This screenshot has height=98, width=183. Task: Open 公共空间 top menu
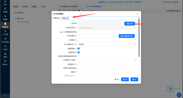111,2
